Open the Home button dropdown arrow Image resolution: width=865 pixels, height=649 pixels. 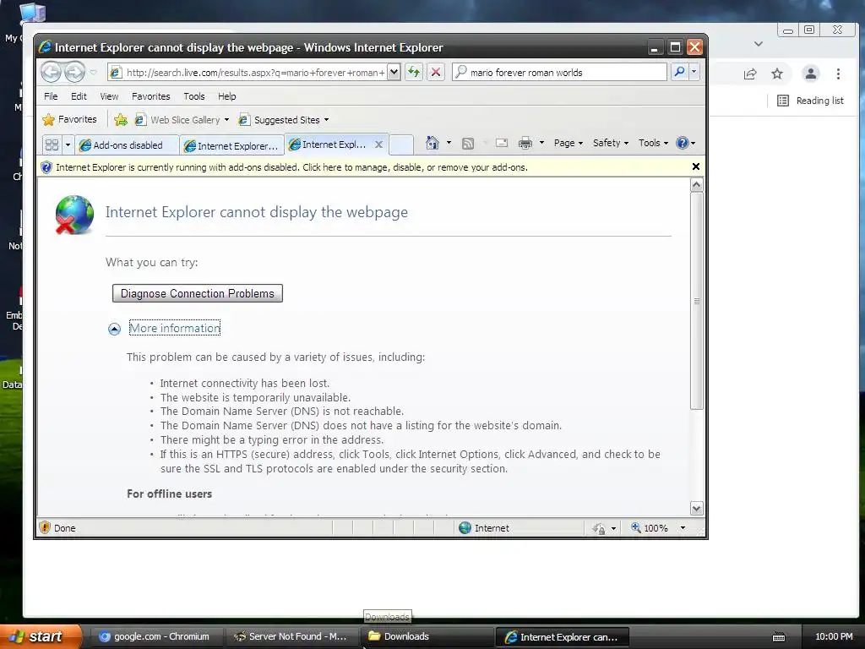[449, 143]
